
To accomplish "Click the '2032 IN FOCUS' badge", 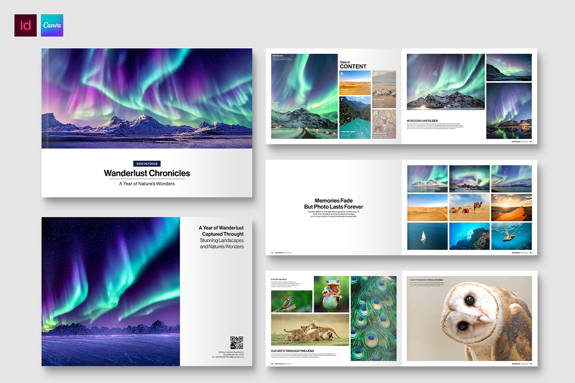I will [x=147, y=164].
